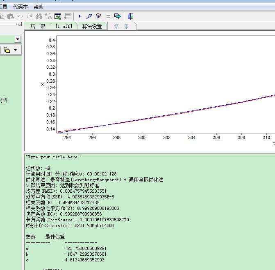Switch to the 算法设置 tab
Image resolution: width=275 pixels, height=270 pixels.
pos(92,26)
